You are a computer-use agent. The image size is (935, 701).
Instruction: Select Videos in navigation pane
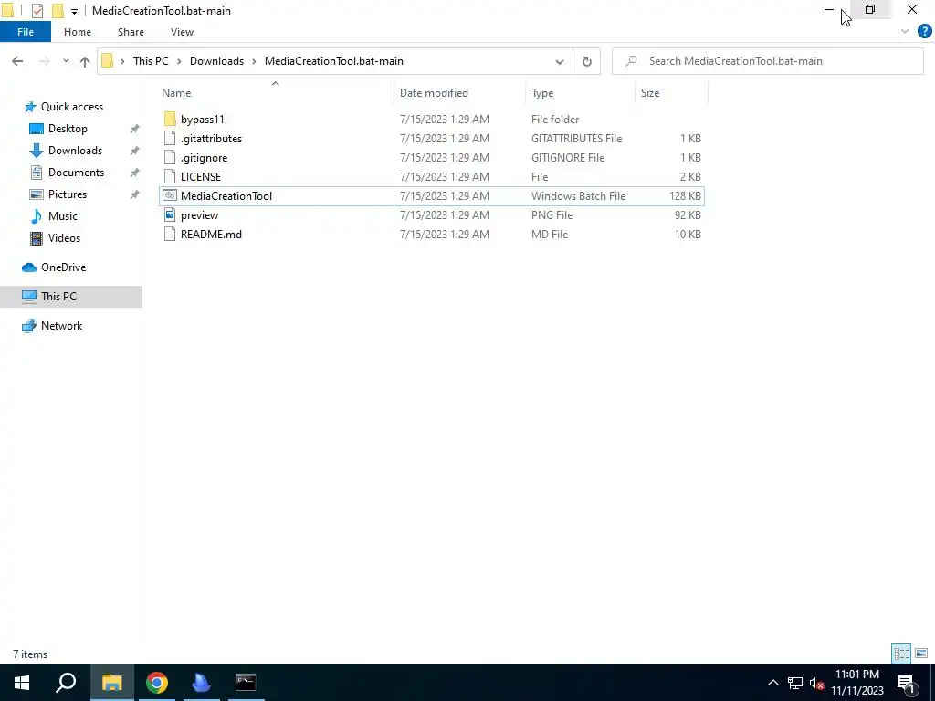[64, 238]
